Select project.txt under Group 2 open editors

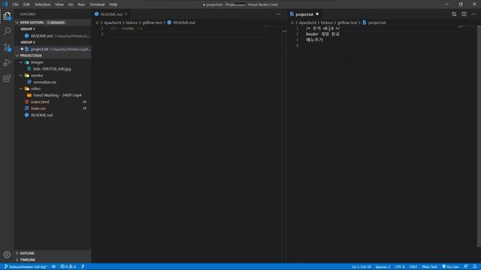(53, 49)
